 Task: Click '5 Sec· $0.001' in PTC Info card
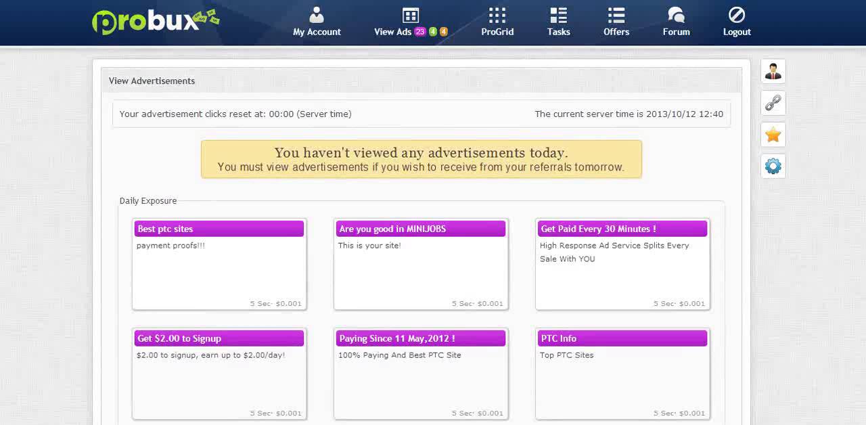pos(679,413)
